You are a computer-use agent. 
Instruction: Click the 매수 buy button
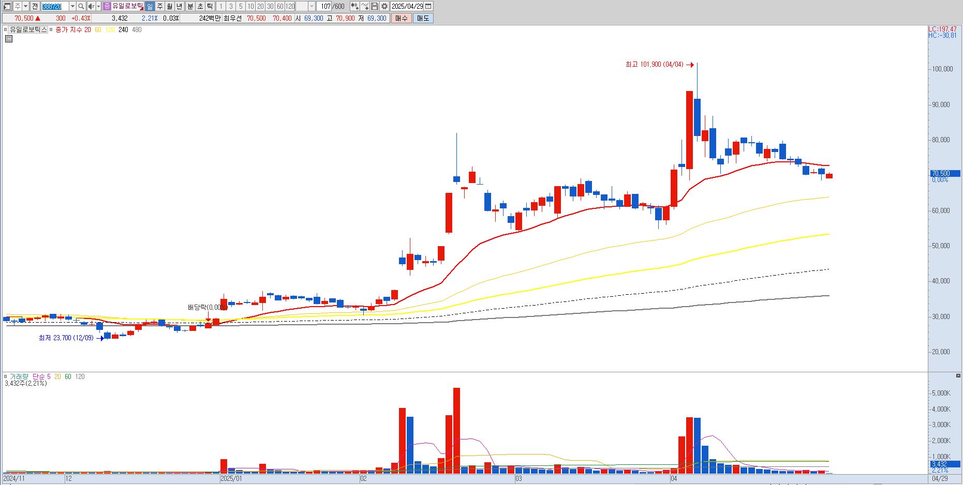(x=401, y=18)
